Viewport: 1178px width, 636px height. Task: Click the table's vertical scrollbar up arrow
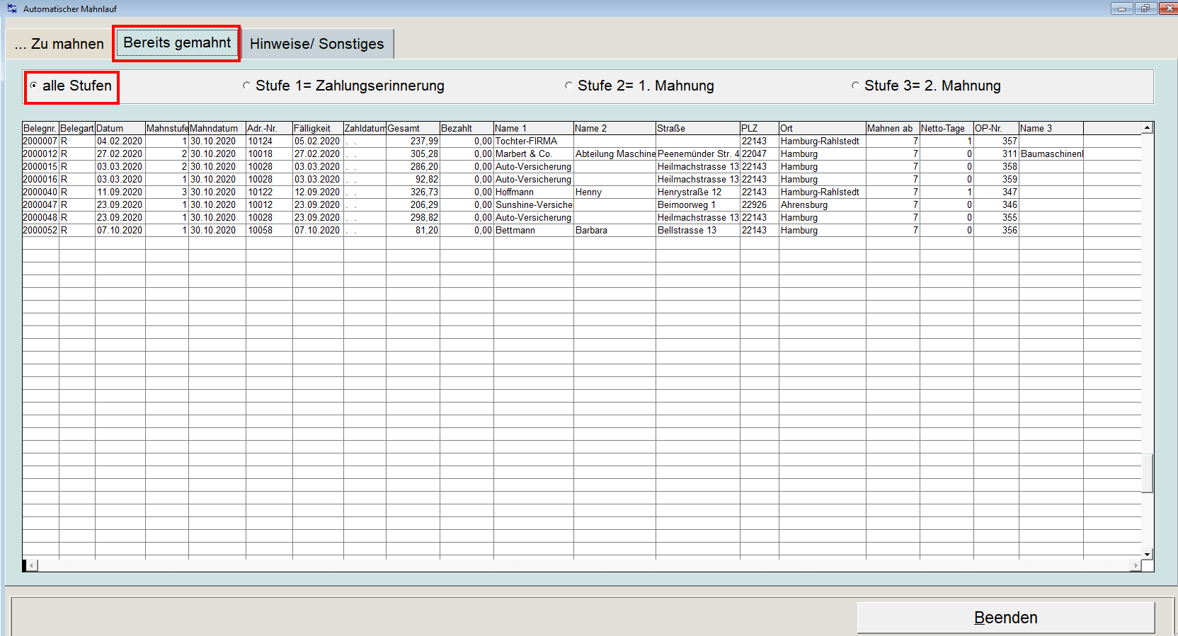tap(1147, 128)
